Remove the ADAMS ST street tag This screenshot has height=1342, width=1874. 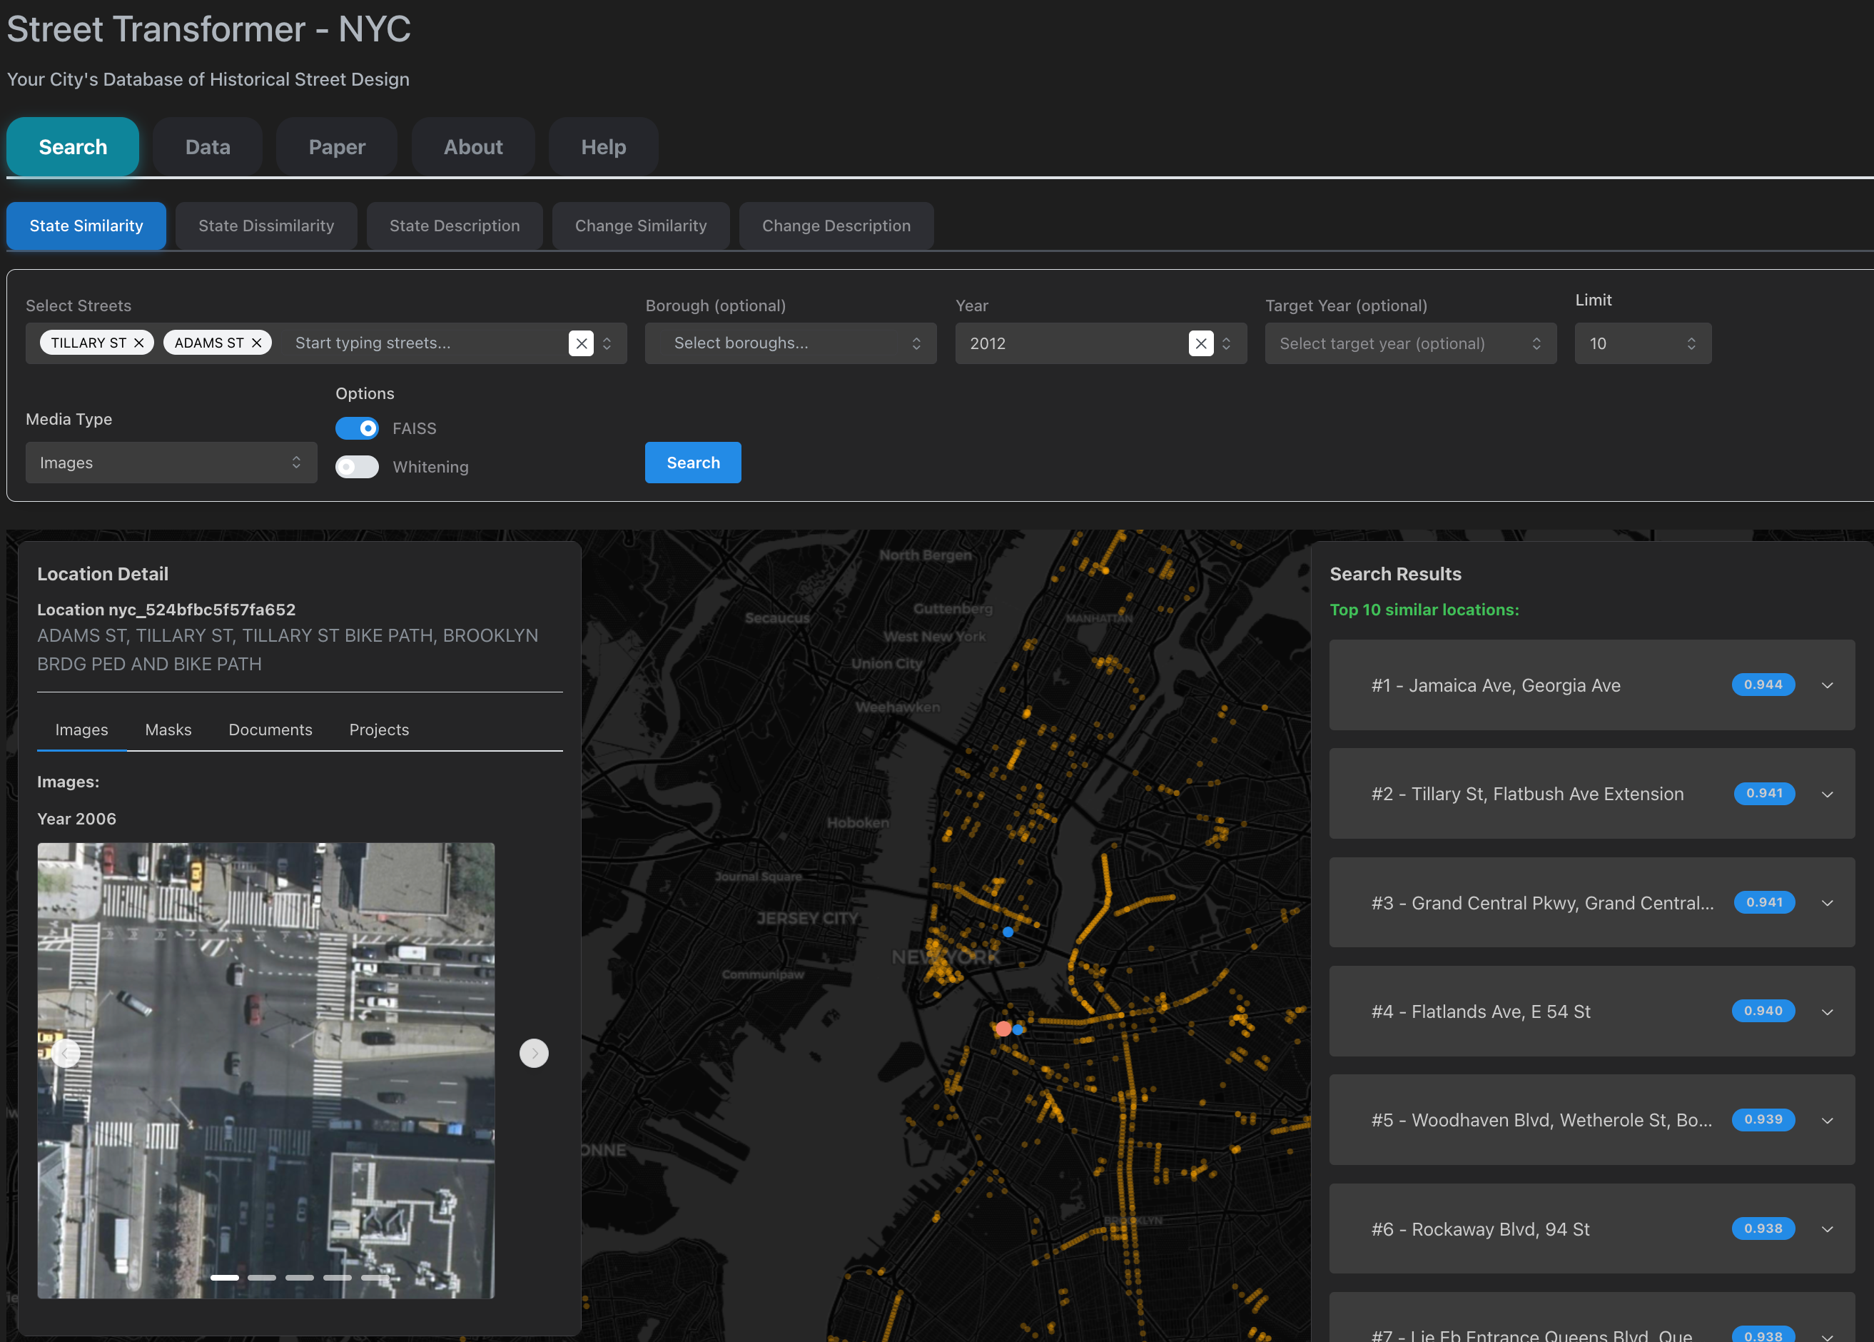coord(257,343)
